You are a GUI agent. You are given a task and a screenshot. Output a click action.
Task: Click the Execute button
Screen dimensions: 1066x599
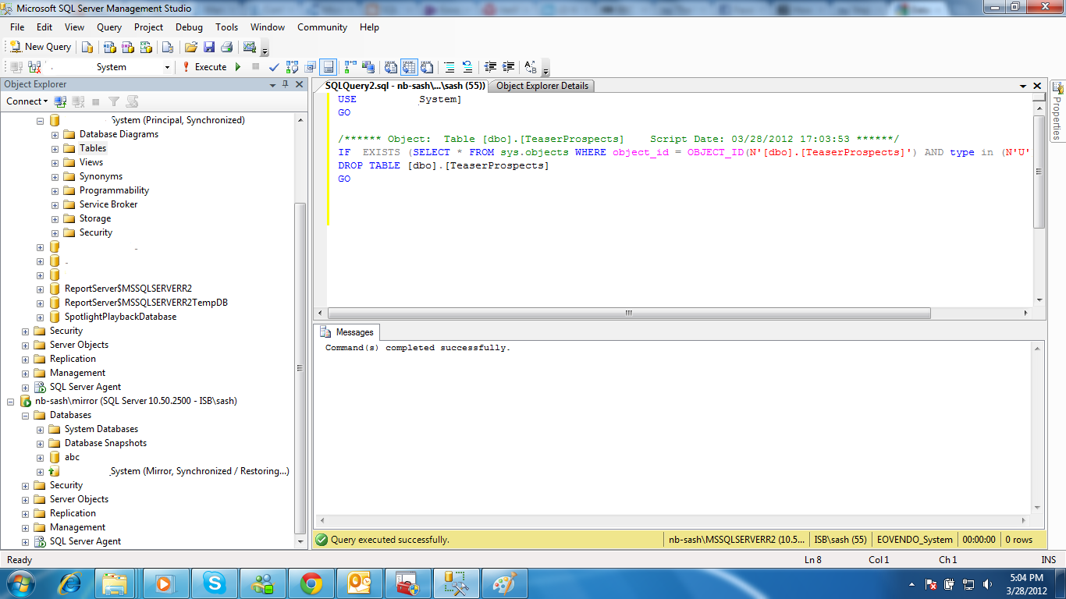tap(208, 66)
